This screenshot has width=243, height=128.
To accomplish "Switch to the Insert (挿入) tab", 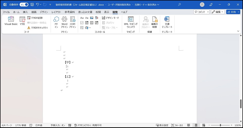I will [25, 12].
